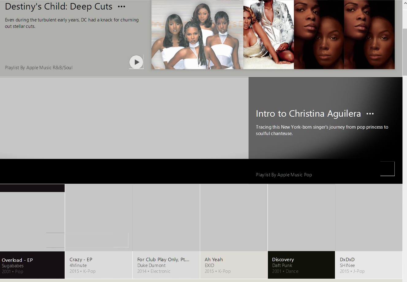Play the Destiny's Child: Deep Cuts playlist
The width and height of the screenshot is (407, 282).
click(136, 62)
